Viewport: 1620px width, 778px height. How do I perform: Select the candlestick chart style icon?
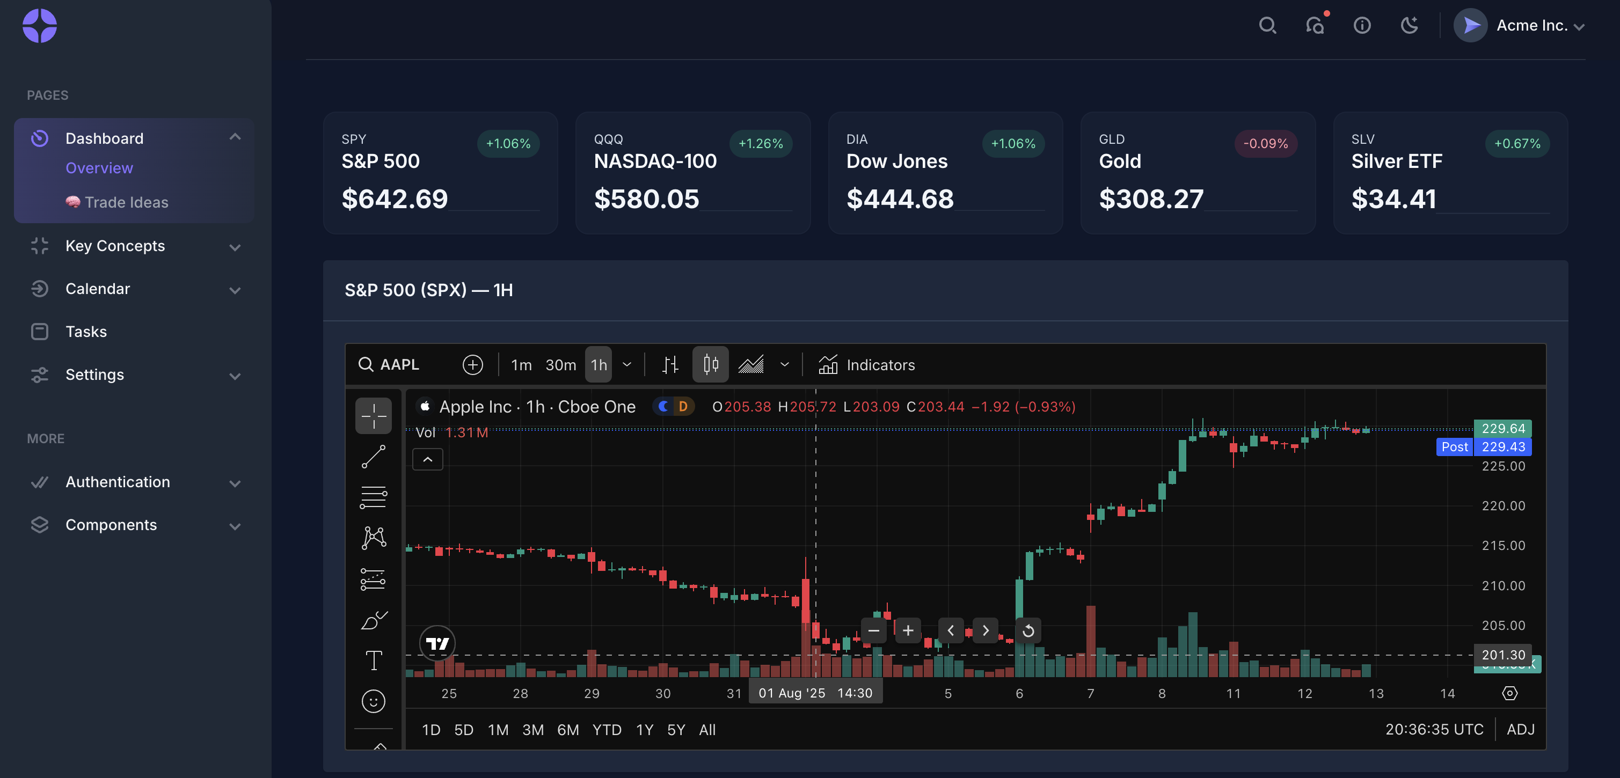click(x=711, y=364)
